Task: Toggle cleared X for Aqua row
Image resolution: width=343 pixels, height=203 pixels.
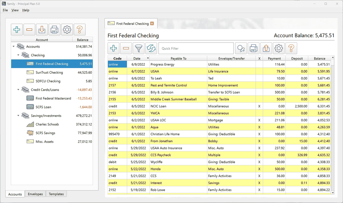Action: point(259,127)
